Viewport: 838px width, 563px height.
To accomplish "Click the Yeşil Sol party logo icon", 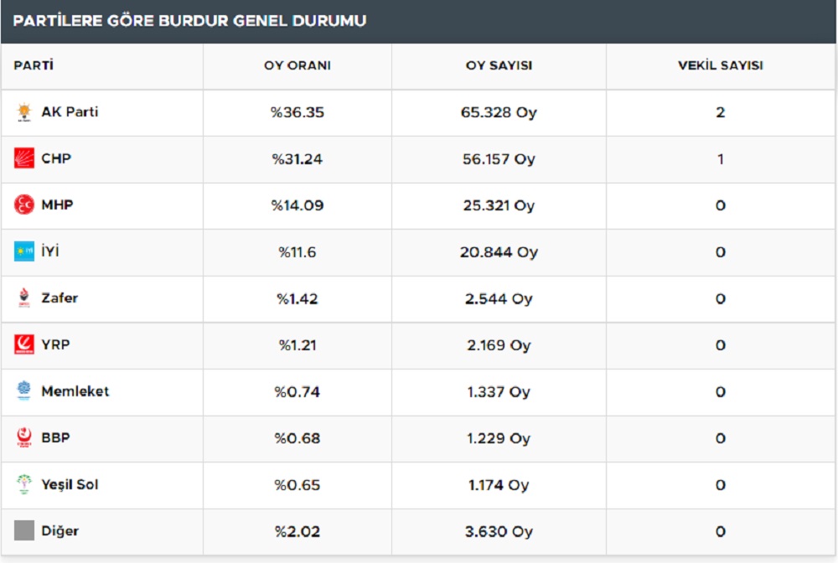I will [24, 484].
